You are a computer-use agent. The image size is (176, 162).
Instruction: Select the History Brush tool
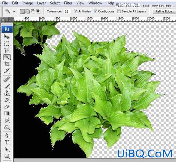(7, 100)
